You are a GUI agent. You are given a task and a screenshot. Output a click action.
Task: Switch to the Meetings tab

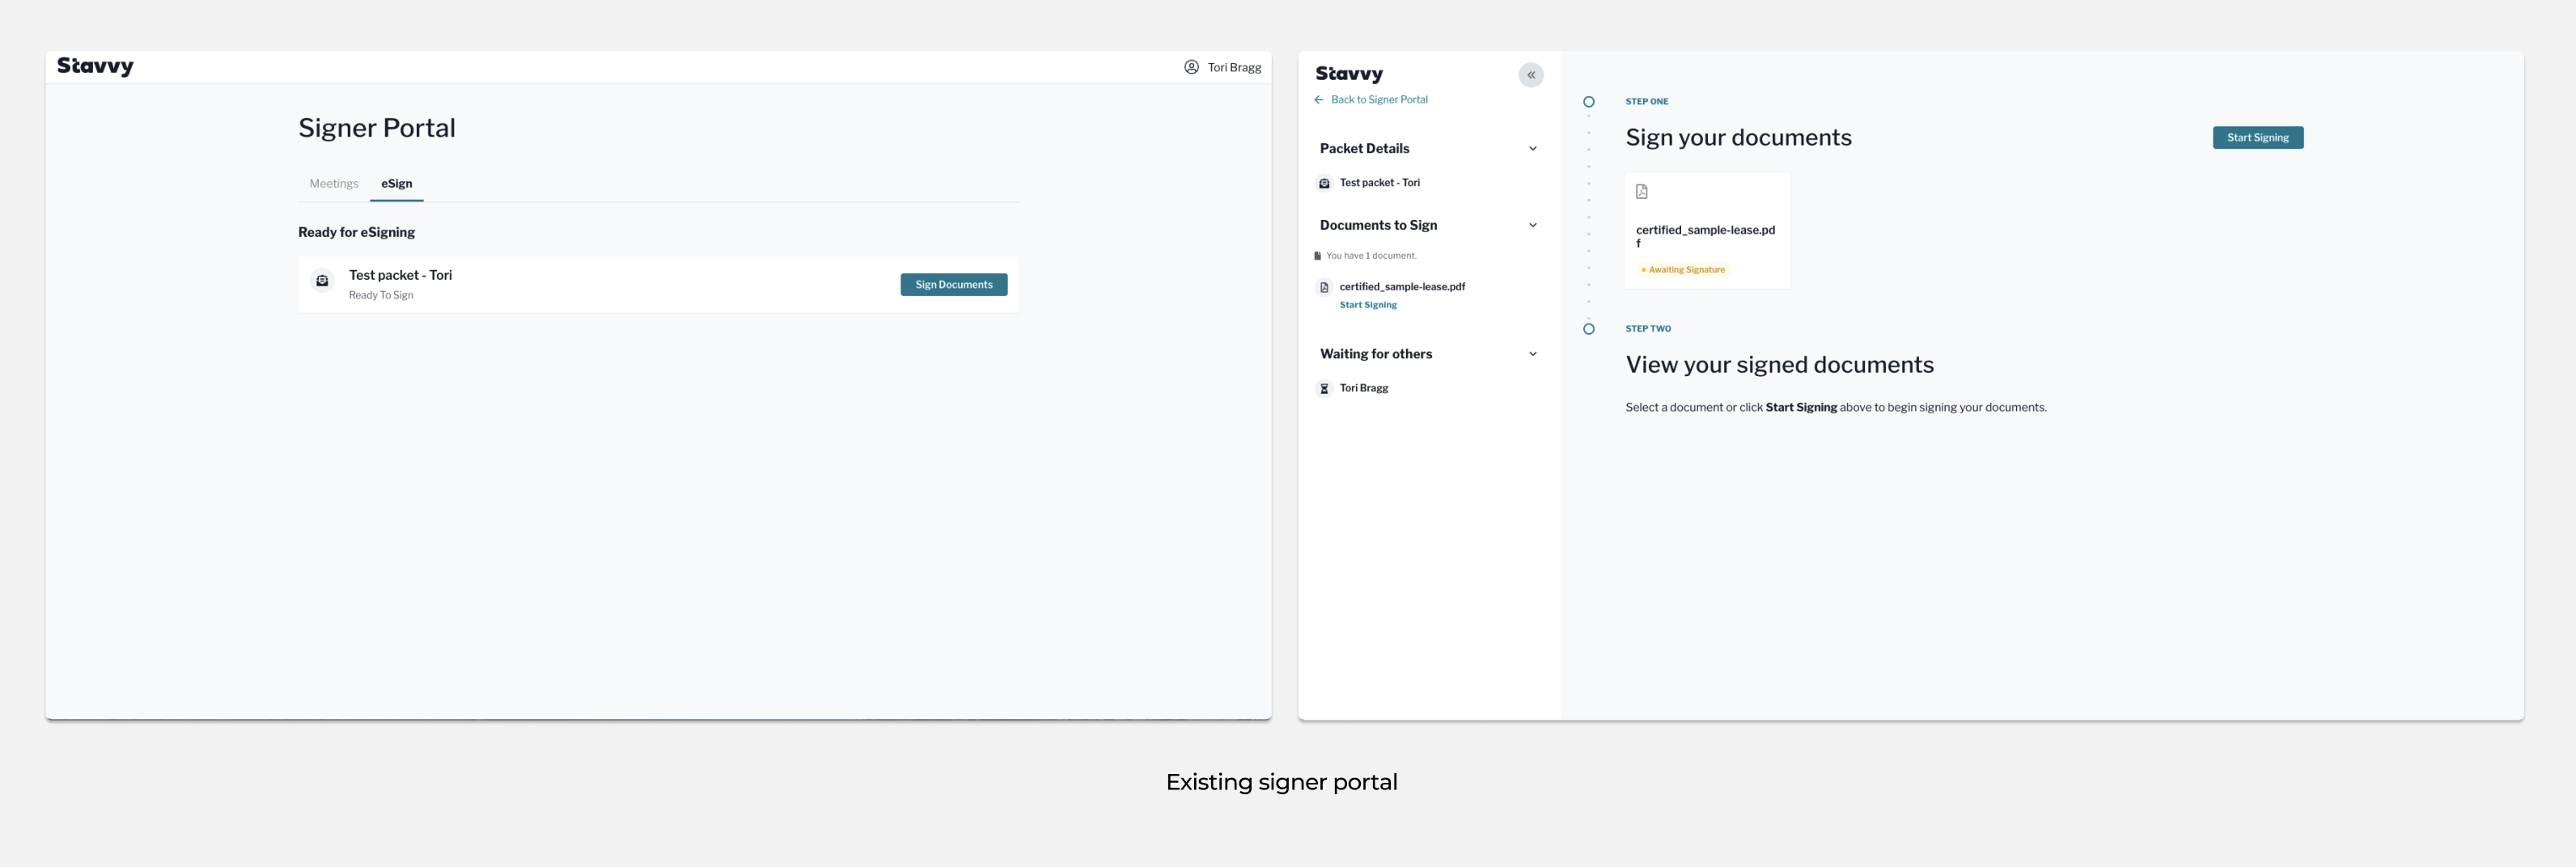334,183
